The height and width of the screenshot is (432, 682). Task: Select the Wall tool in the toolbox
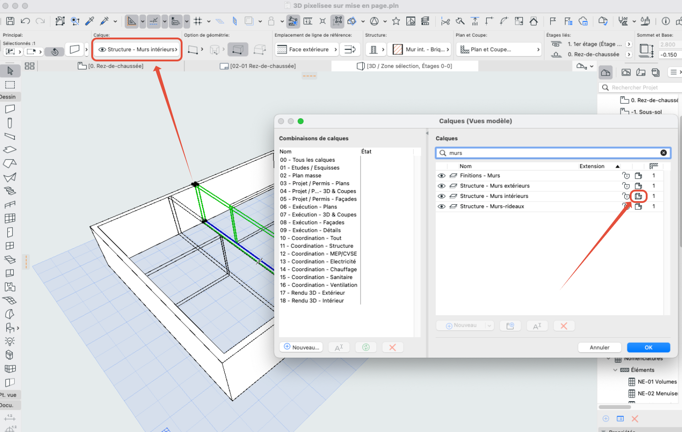(x=10, y=109)
